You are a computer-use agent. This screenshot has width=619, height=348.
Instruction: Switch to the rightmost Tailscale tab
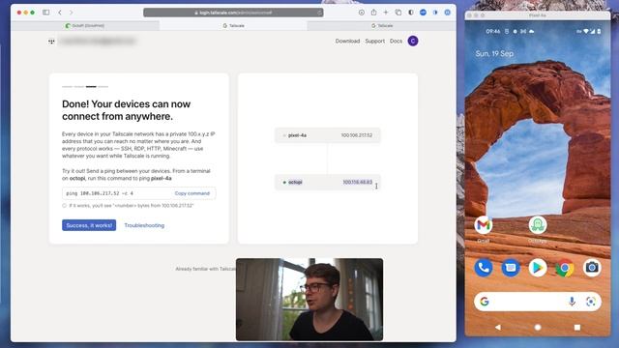[382, 26]
